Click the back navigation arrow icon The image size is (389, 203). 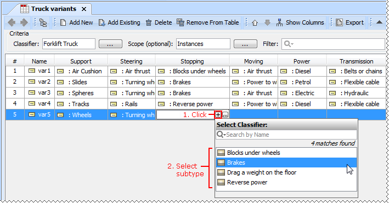pos(12,22)
